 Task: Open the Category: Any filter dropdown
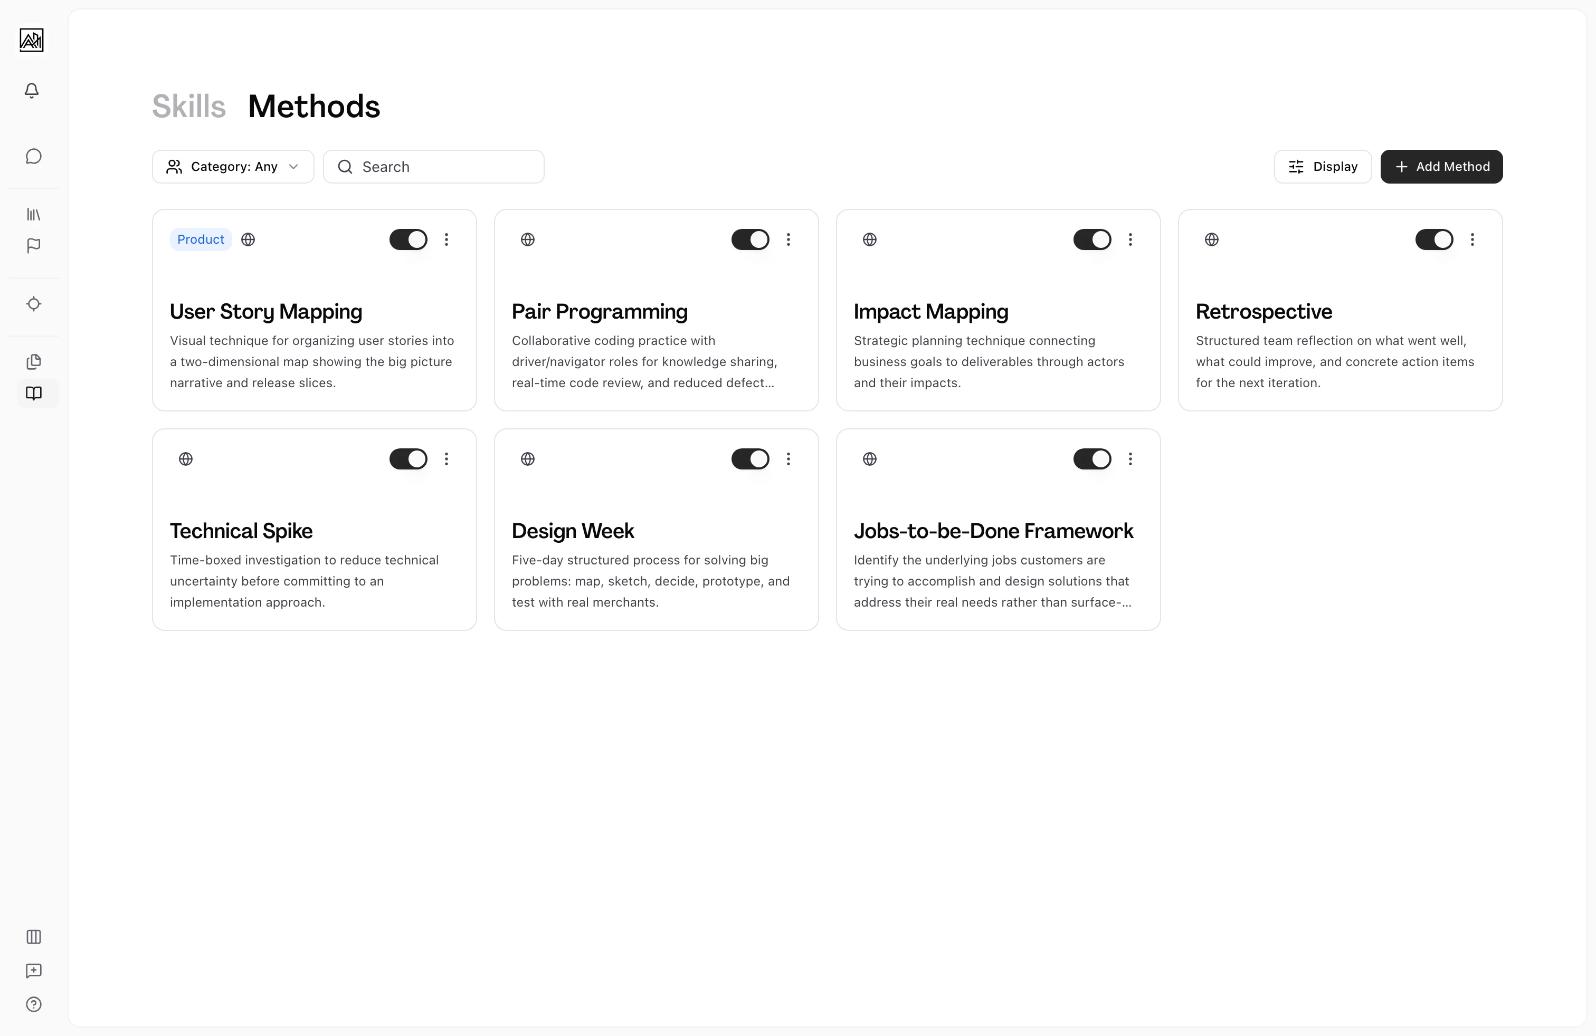pos(232,166)
